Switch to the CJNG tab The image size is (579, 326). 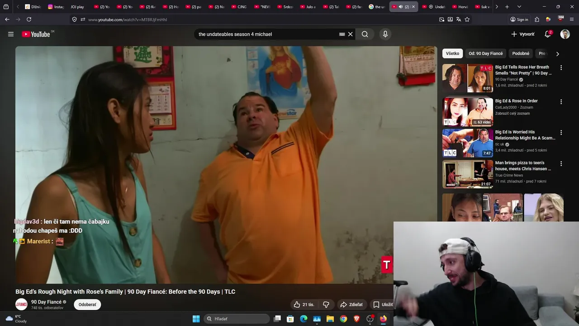tap(240, 7)
